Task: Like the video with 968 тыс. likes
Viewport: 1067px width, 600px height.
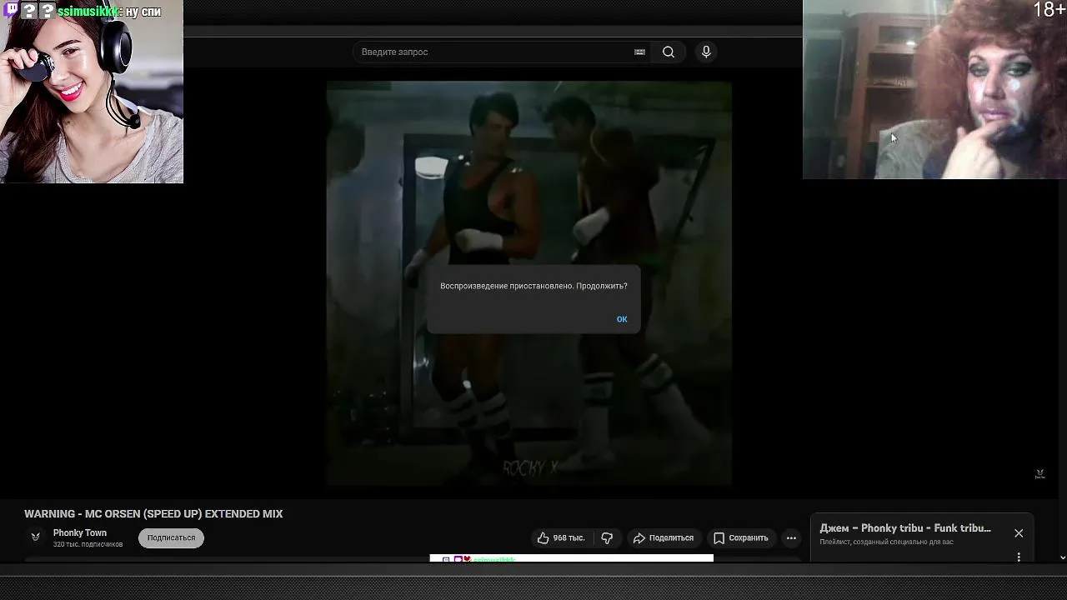Action: click(561, 538)
